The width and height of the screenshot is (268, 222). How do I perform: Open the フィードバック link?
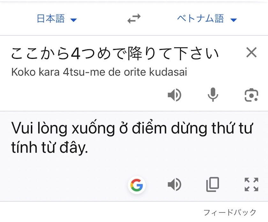(x=230, y=212)
